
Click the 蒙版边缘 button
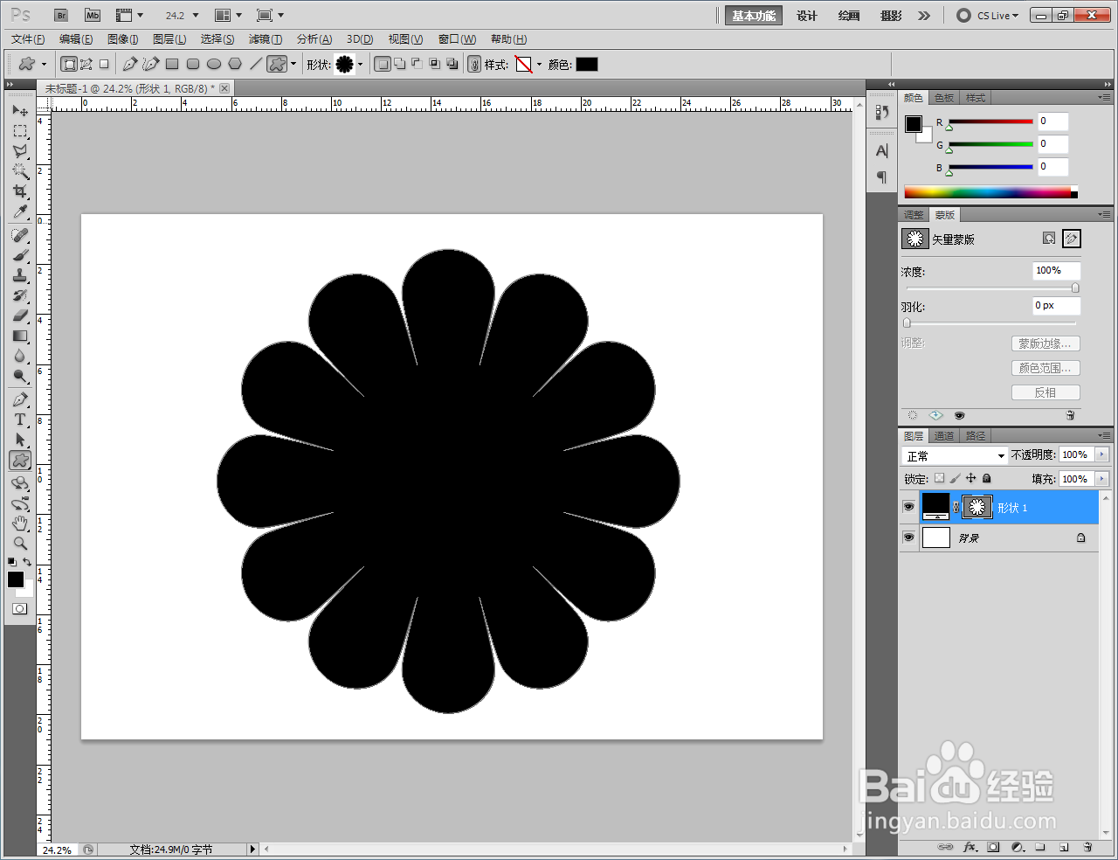click(1046, 343)
